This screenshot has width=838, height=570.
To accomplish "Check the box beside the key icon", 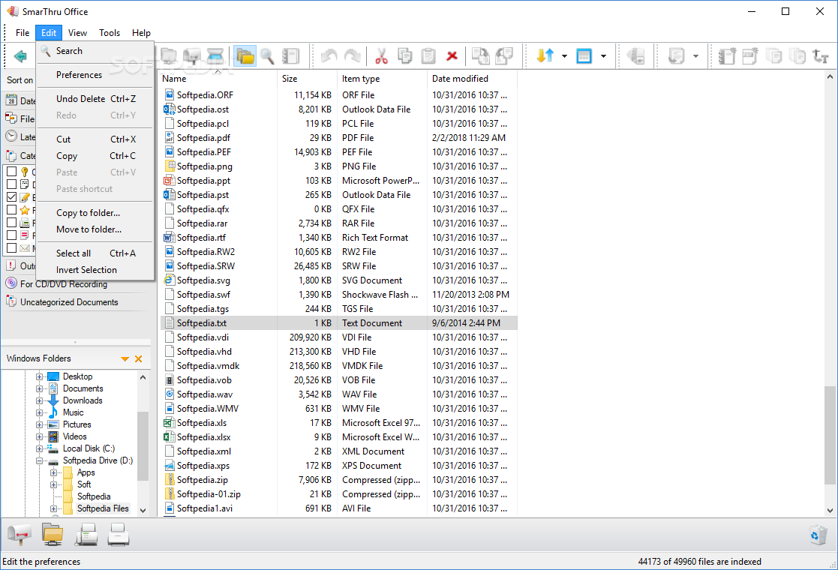I will click(x=11, y=172).
